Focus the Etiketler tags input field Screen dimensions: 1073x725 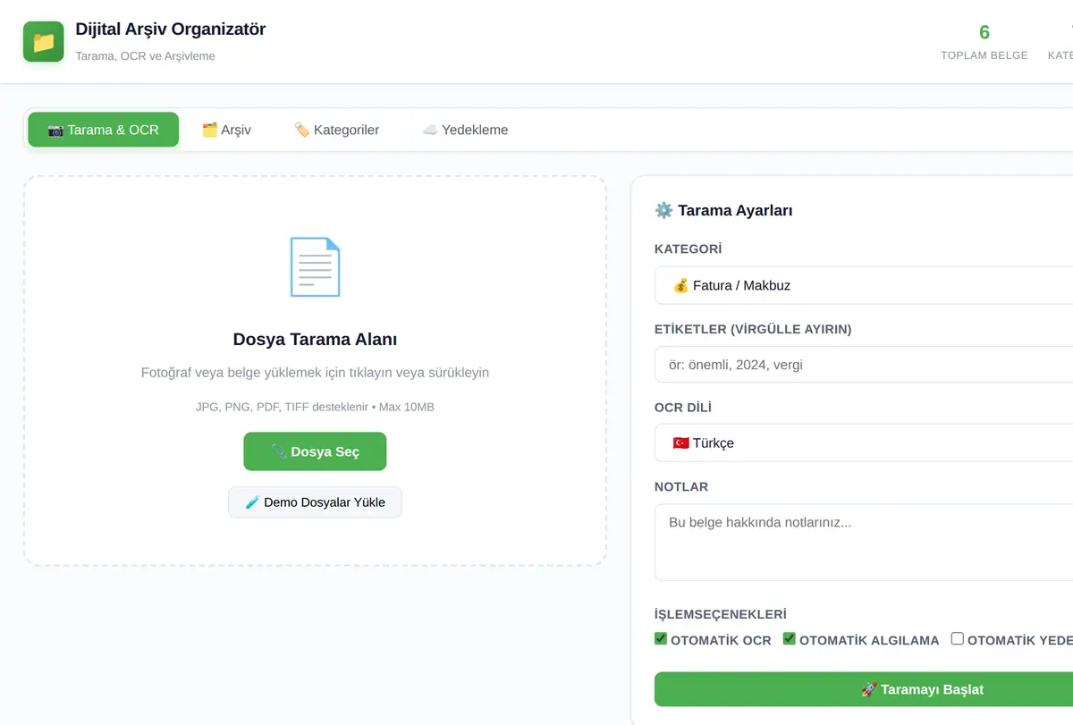[x=864, y=364]
